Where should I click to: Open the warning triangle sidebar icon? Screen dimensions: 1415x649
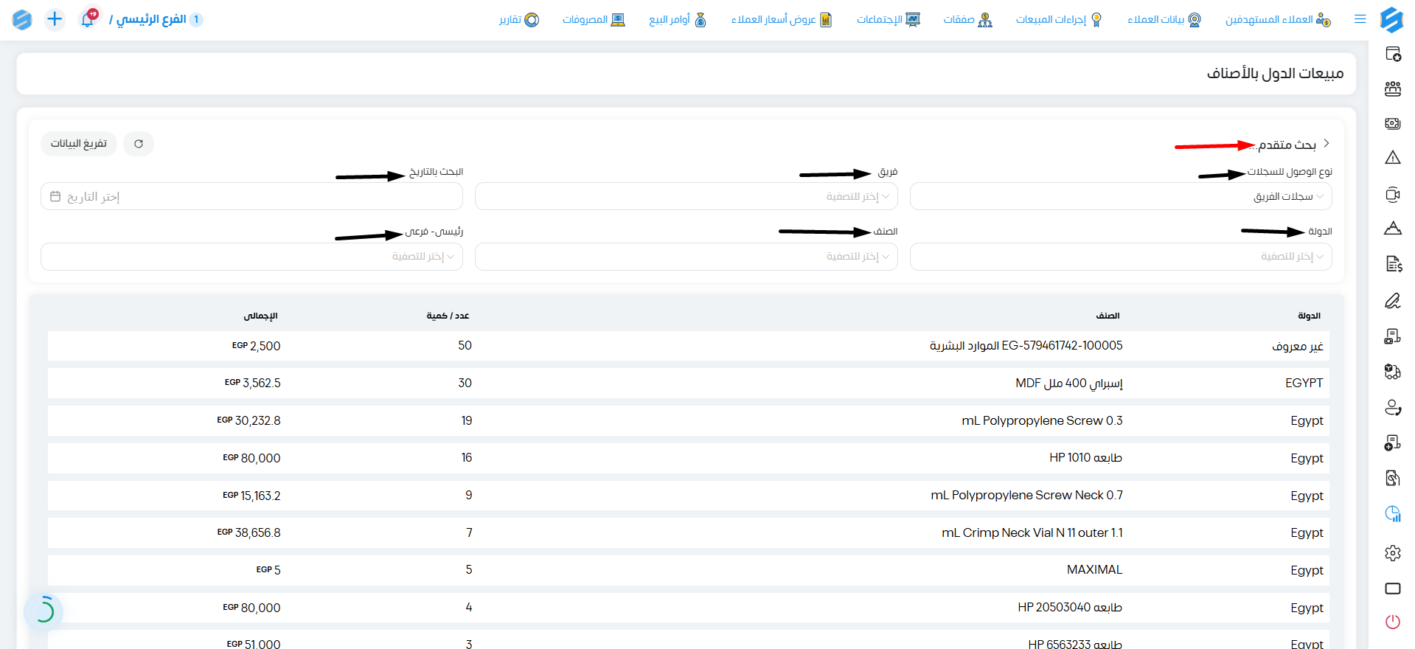pos(1393,158)
